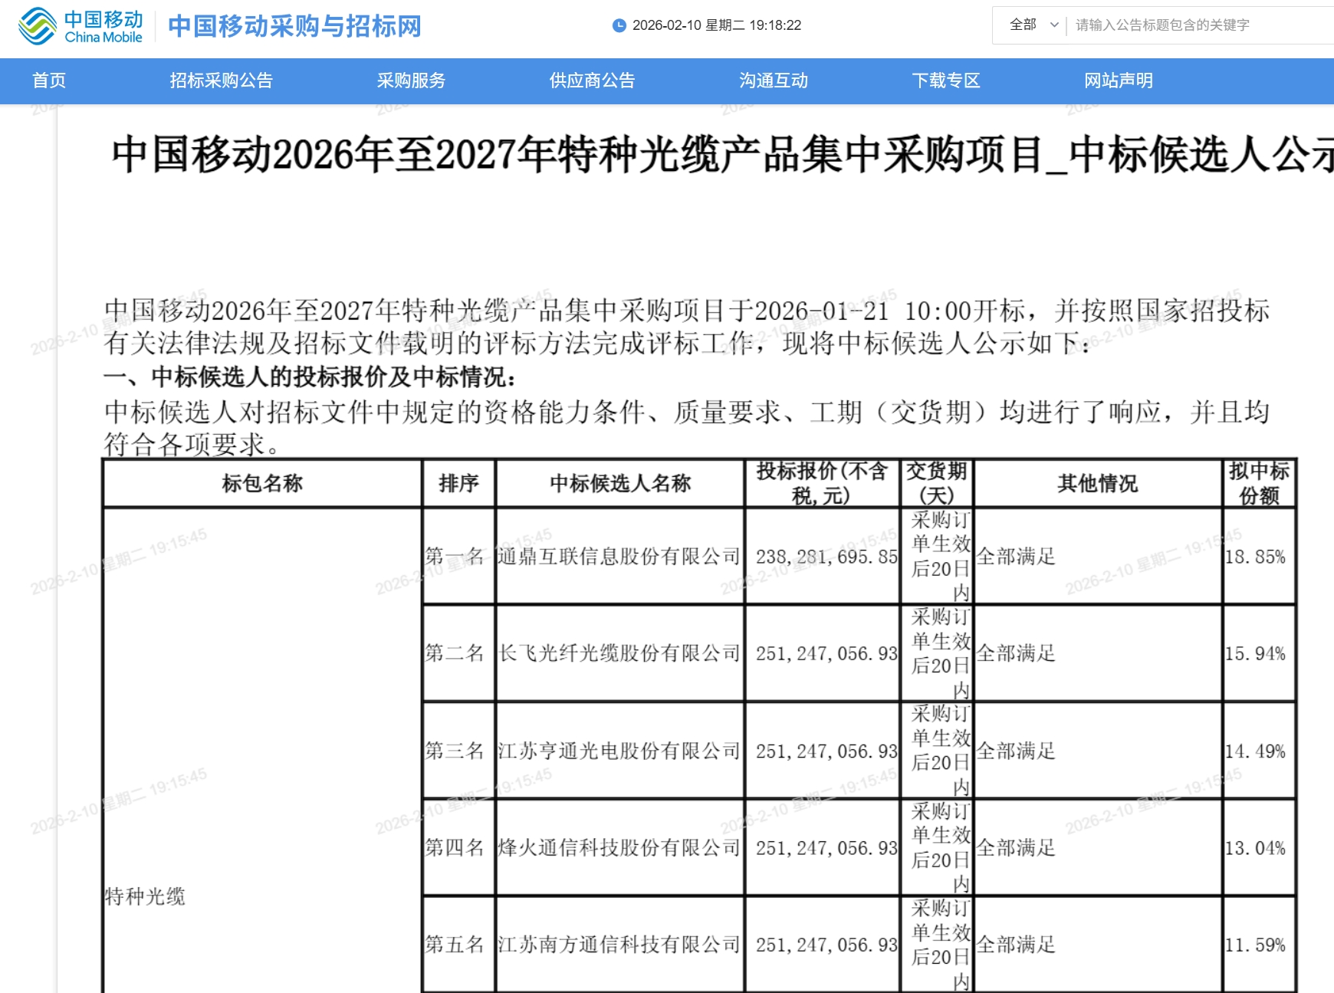The height and width of the screenshot is (993, 1334).
Task: Click the 中国移动采购与招标网 site title
Action: [294, 26]
